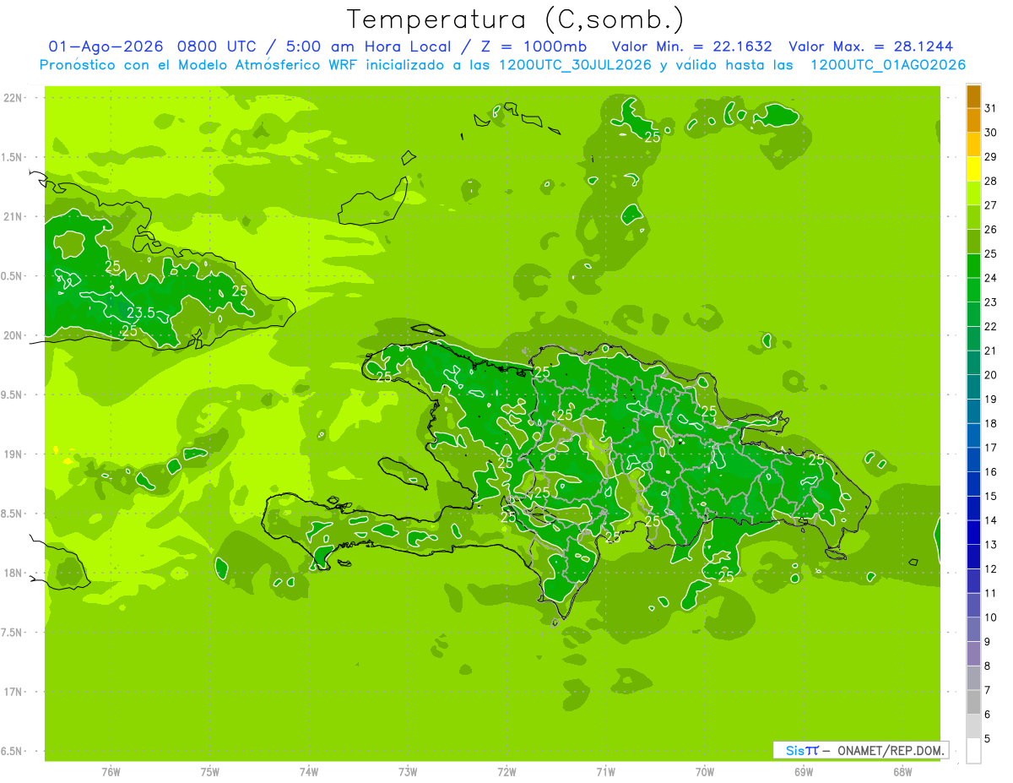1013x783 pixels.
Task: Click the '20N' latitude axis label
Action: click(x=12, y=335)
